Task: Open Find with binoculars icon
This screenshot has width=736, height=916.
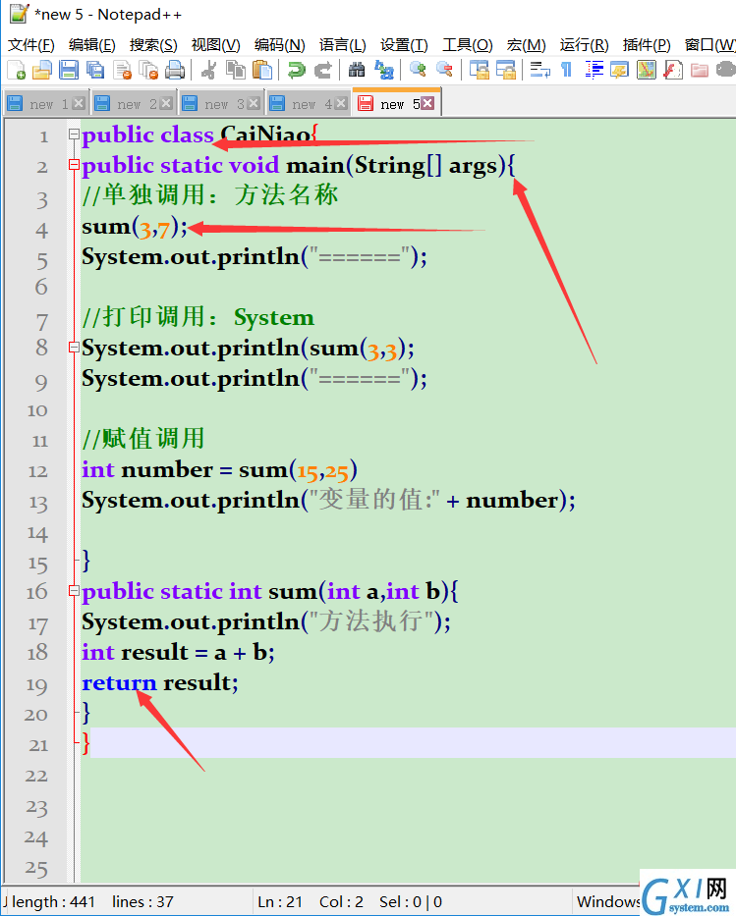Action: coord(357,70)
